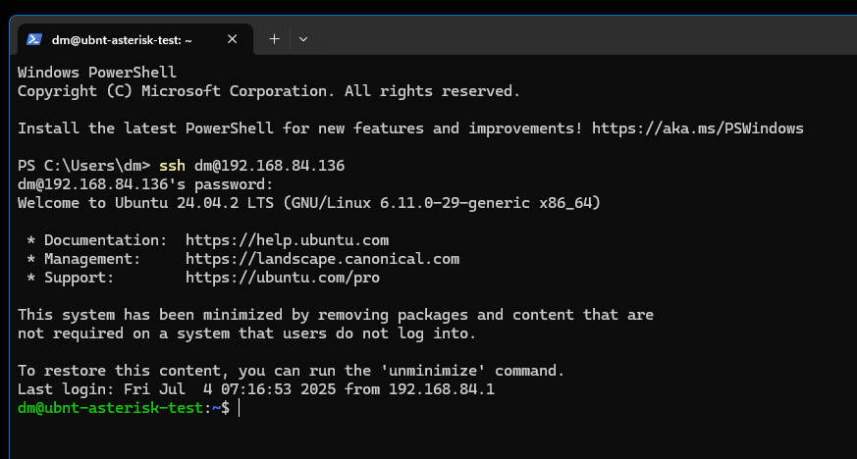Open the https://landscape.canonical.com link

322,259
